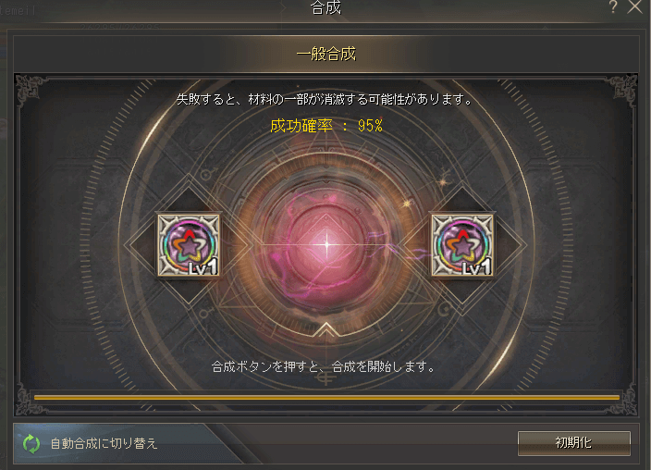This screenshot has height=470, width=651.
Task: Click the bottom-left ornate corner ornament
Action: point(28,399)
